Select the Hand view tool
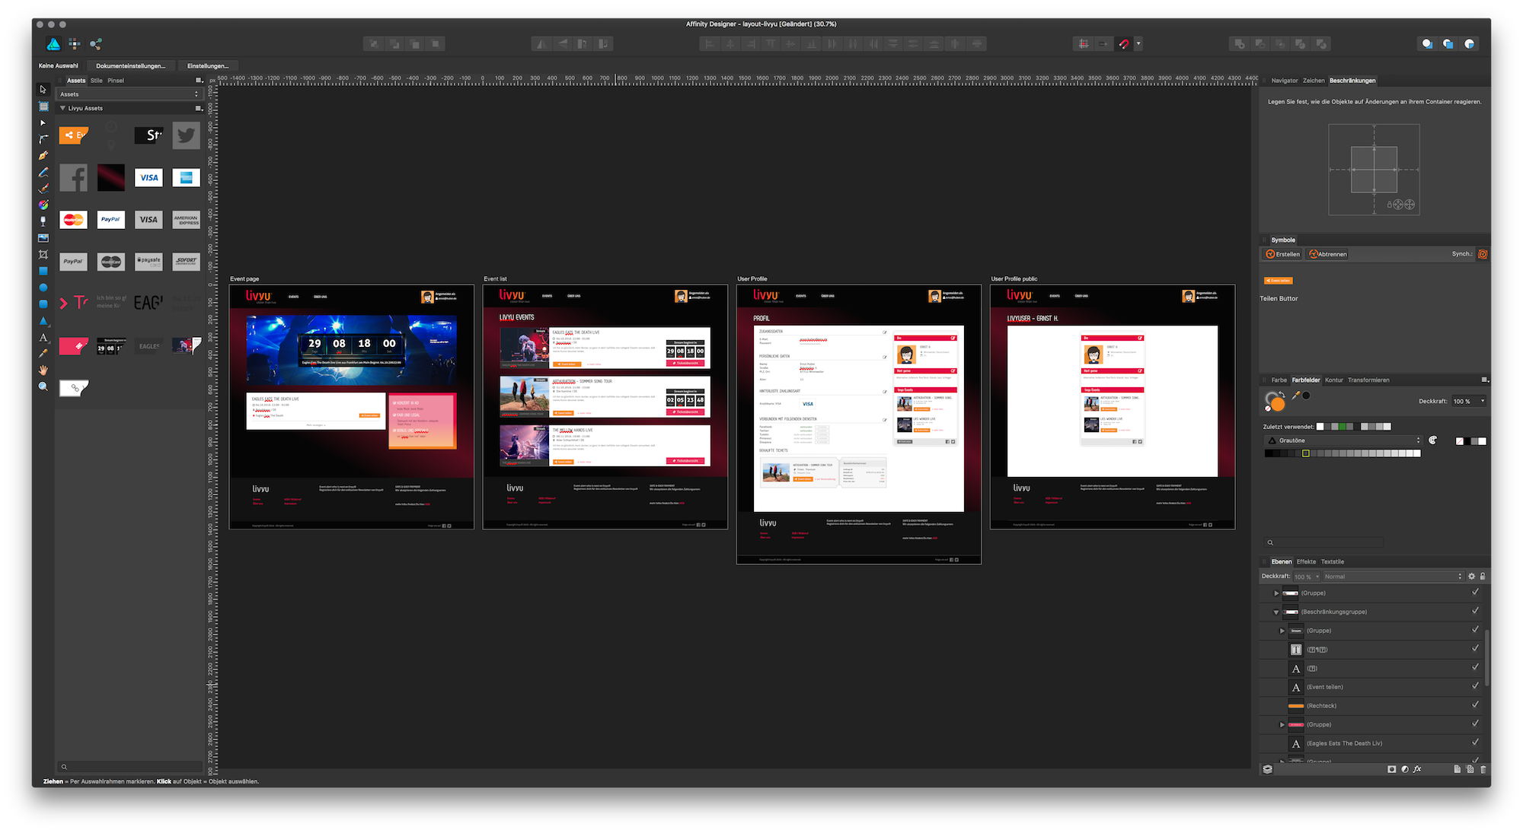The image size is (1523, 833). [43, 370]
